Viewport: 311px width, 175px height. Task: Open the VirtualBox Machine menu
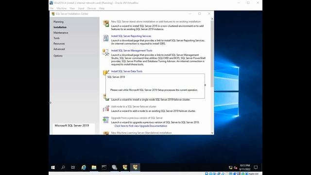(x=62, y=8)
